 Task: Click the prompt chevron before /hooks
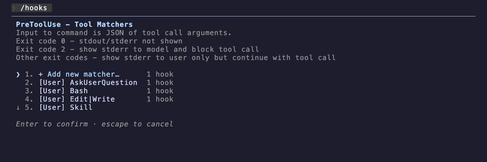click(14, 8)
